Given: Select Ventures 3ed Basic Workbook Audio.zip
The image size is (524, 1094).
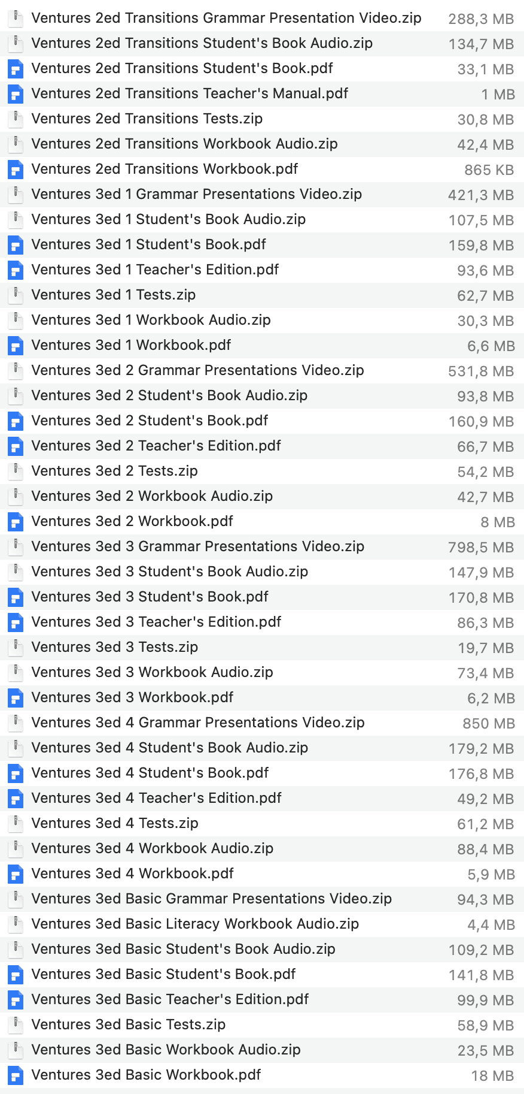Looking at the screenshot, I should tap(166, 1050).
